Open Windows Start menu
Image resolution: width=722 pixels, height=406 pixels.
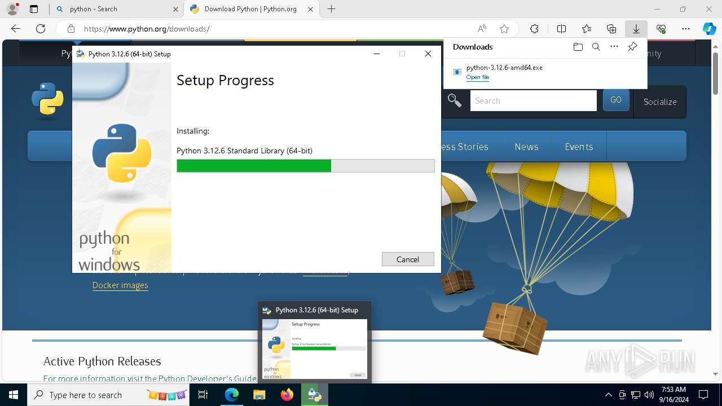click(x=14, y=395)
